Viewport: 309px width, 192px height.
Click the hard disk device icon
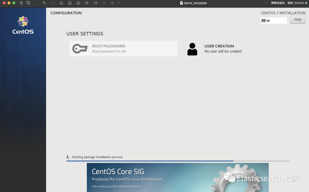pos(62,3)
